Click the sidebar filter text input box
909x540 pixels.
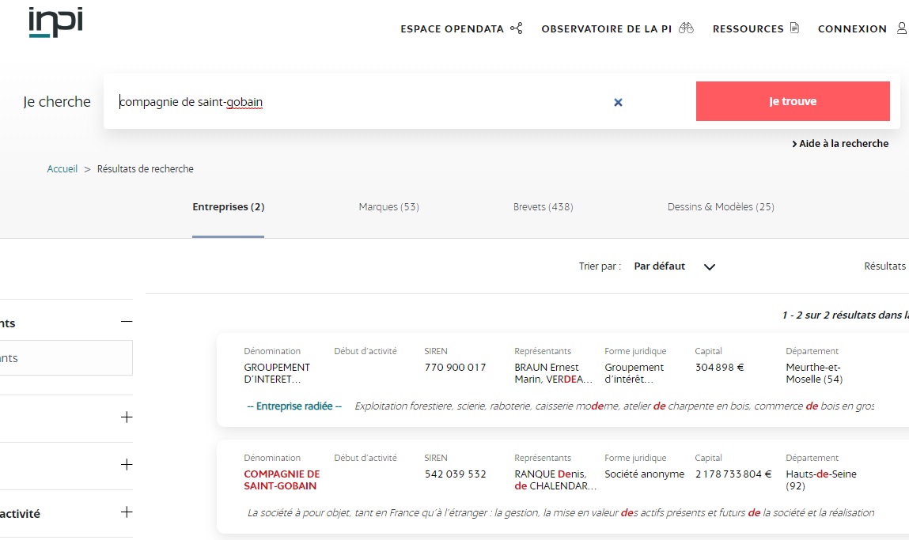pyautogui.click(x=66, y=358)
